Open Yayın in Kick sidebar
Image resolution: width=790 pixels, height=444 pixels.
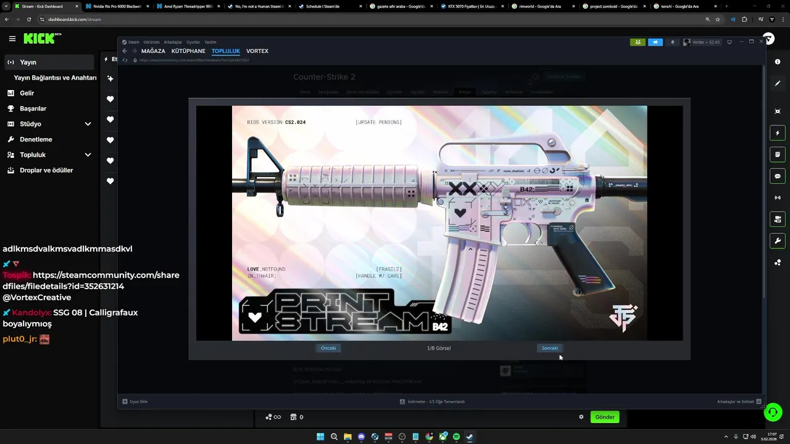pos(50,62)
